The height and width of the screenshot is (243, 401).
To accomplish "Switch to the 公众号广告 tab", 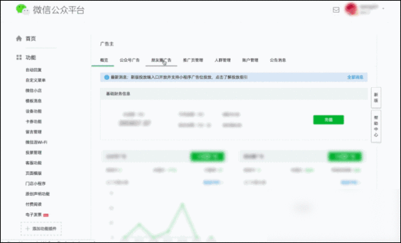I will click(x=130, y=61).
